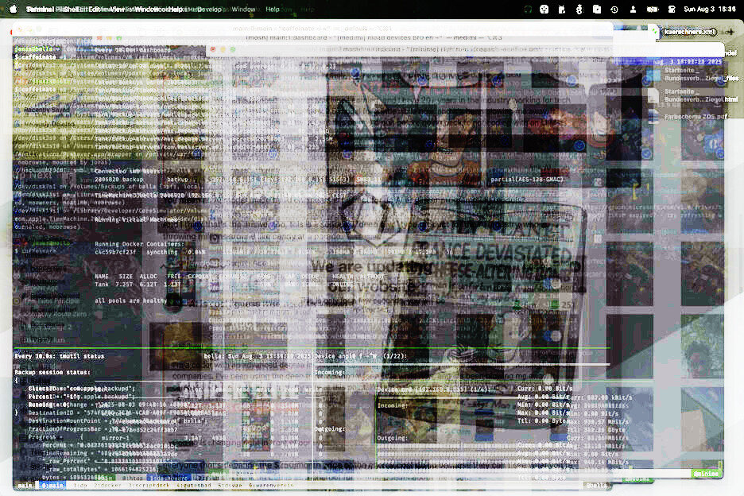Click the 'Recently Saved' label
The width and height of the screenshot is (744, 496).
(x=46, y=110)
